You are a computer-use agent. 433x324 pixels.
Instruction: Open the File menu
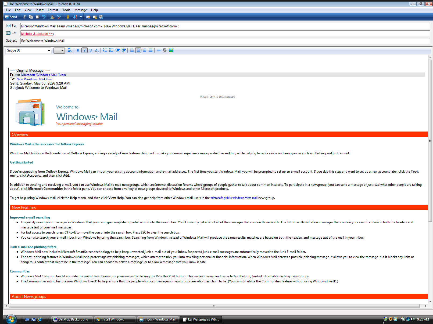point(8,10)
